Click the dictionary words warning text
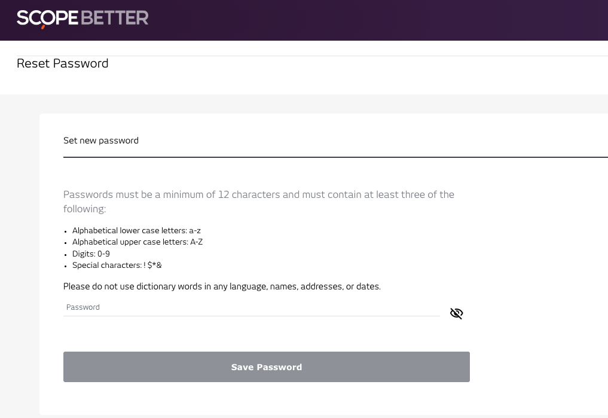This screenshot has height=418, width=608. click(x=222, y=286)
